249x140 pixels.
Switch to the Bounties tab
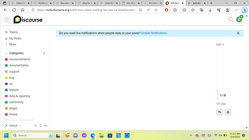[x=65, y=3]
